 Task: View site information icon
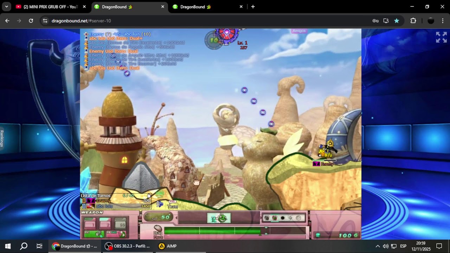click(x=45, y=21)
